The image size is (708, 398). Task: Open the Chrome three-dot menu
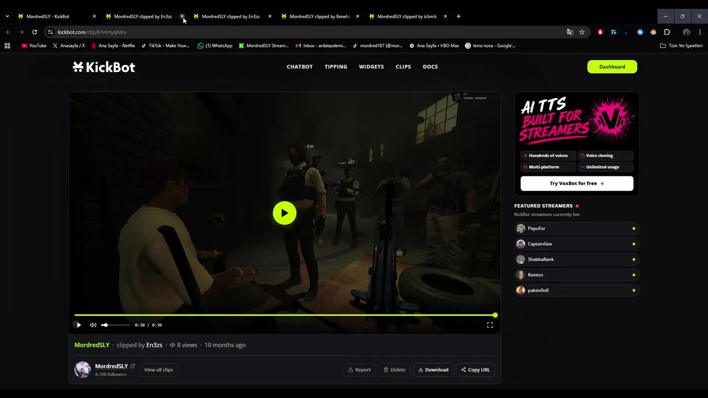(x=700, y=32)
